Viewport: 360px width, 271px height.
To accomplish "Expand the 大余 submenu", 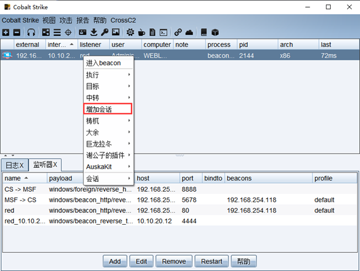I will (109, 132).
